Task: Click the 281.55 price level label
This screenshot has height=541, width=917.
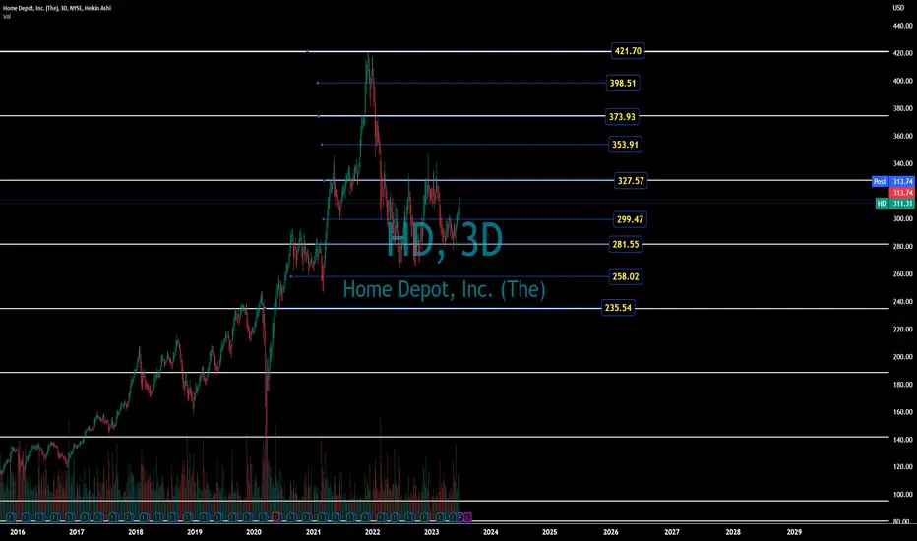Action: (625, 245)
